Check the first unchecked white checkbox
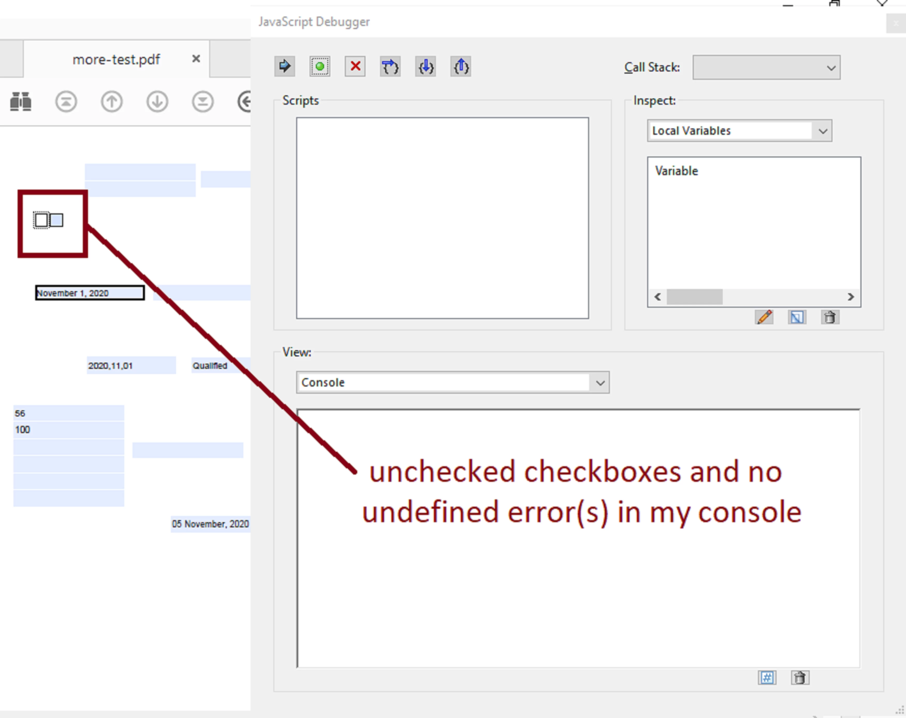 click(x=41, y=220)
